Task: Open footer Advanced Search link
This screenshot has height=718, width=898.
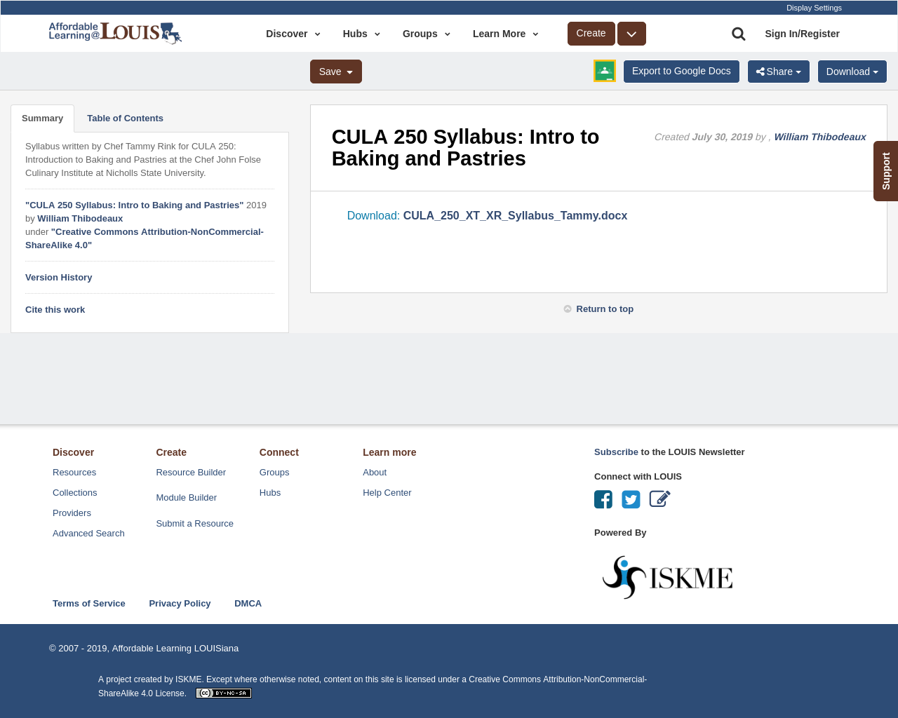Action: pos(88,534)
